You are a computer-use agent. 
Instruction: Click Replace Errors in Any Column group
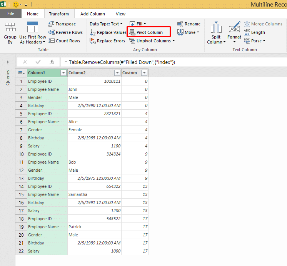click(107, 41)
